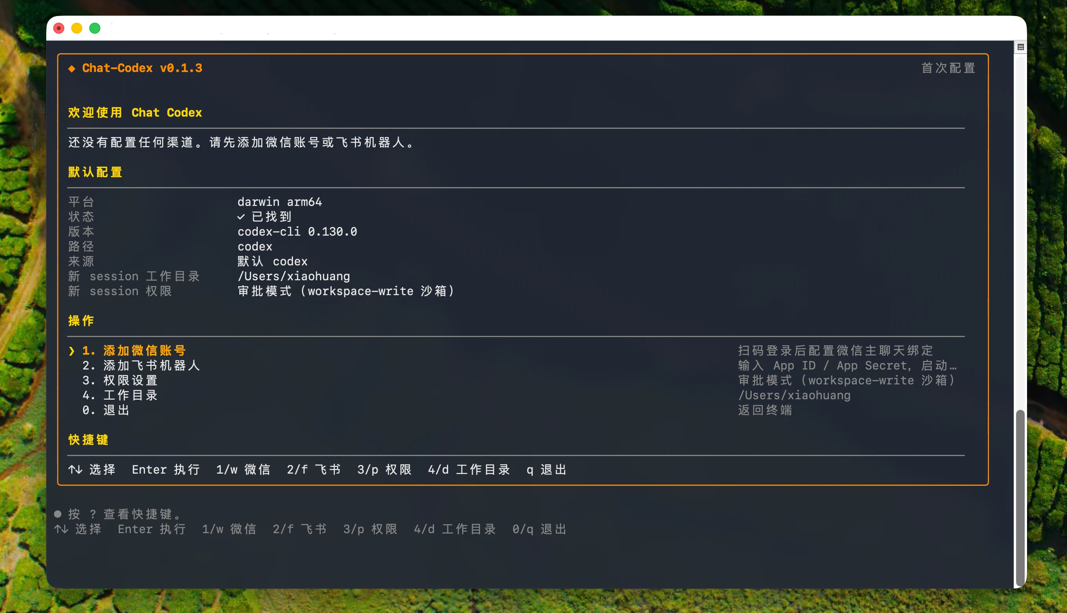Click the 来源 label
Viewport: 1067px width, 613px height.
pos(81,261)
